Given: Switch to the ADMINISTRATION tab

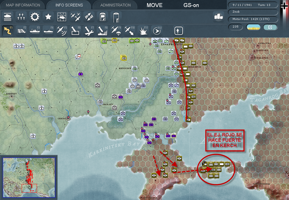Looking at the screenshot, I should pos(115,5).
